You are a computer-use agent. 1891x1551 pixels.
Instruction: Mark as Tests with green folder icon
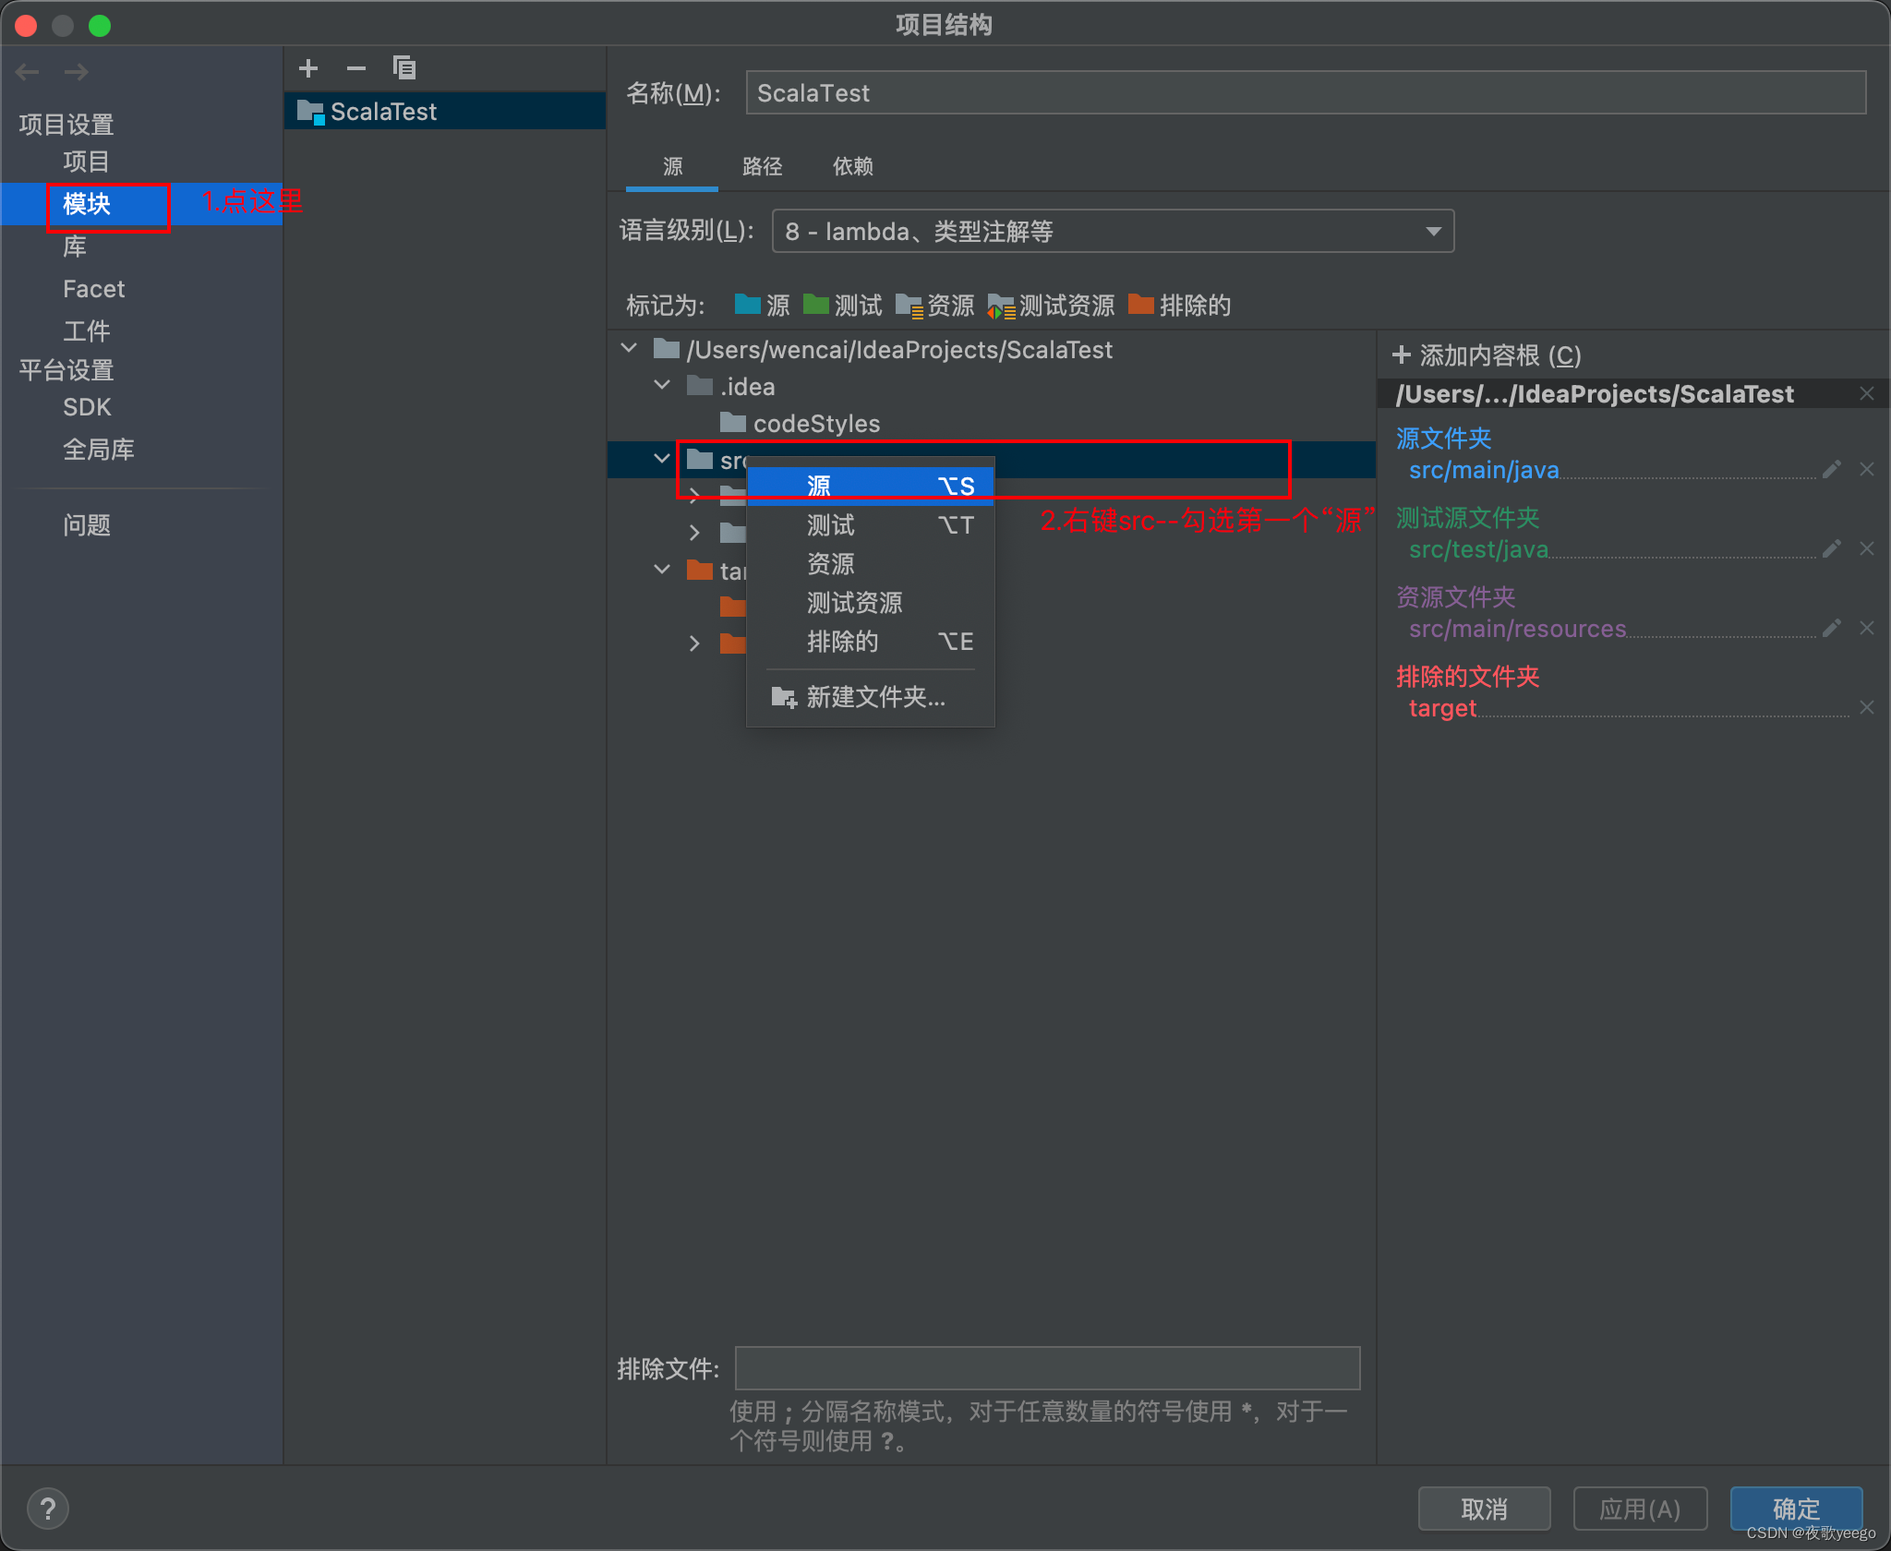(x=842, y=306)
